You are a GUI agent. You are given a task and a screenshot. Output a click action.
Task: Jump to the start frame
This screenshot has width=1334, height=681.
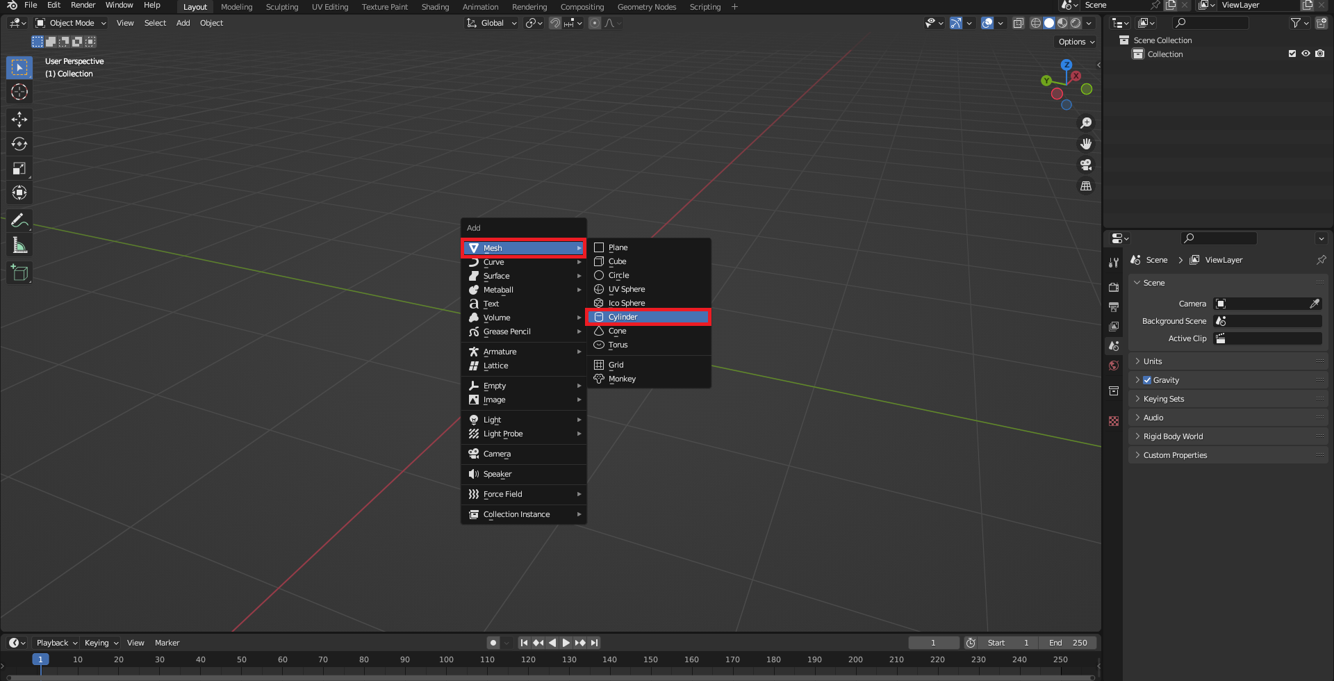coord(525,643)
